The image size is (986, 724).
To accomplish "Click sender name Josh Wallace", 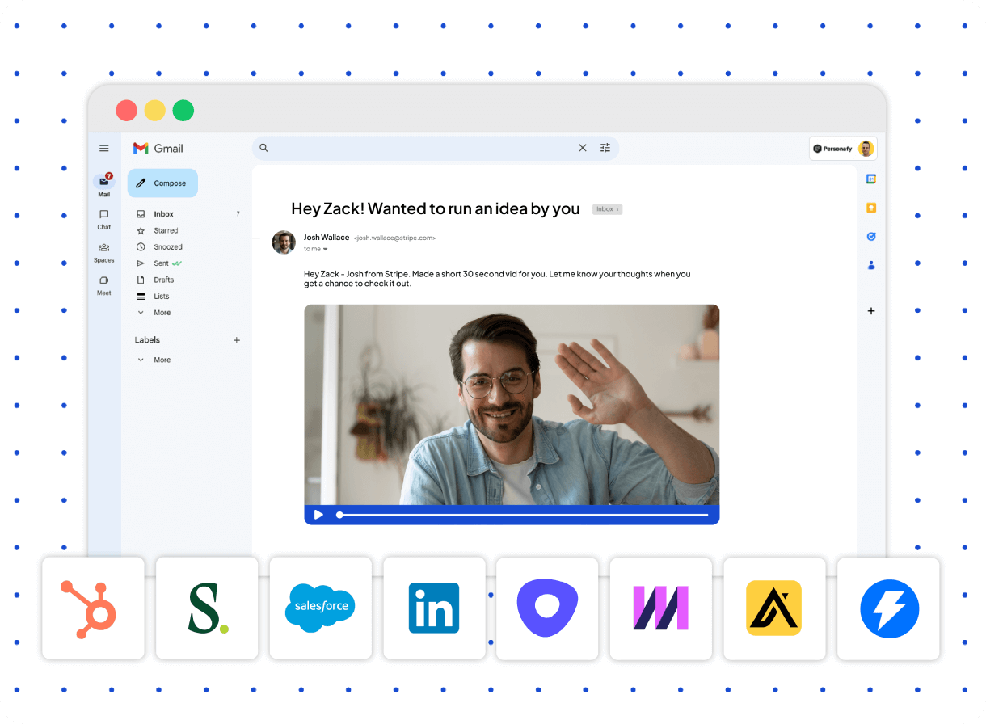I will point(327,238).
